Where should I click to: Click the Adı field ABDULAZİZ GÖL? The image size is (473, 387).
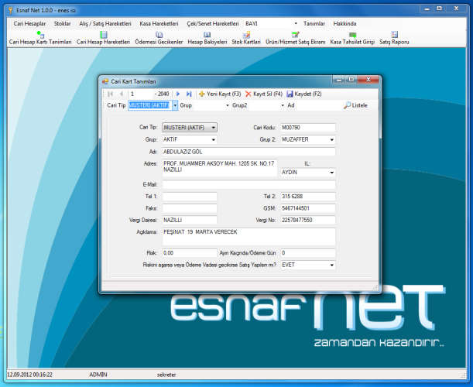tap(248, 152)
